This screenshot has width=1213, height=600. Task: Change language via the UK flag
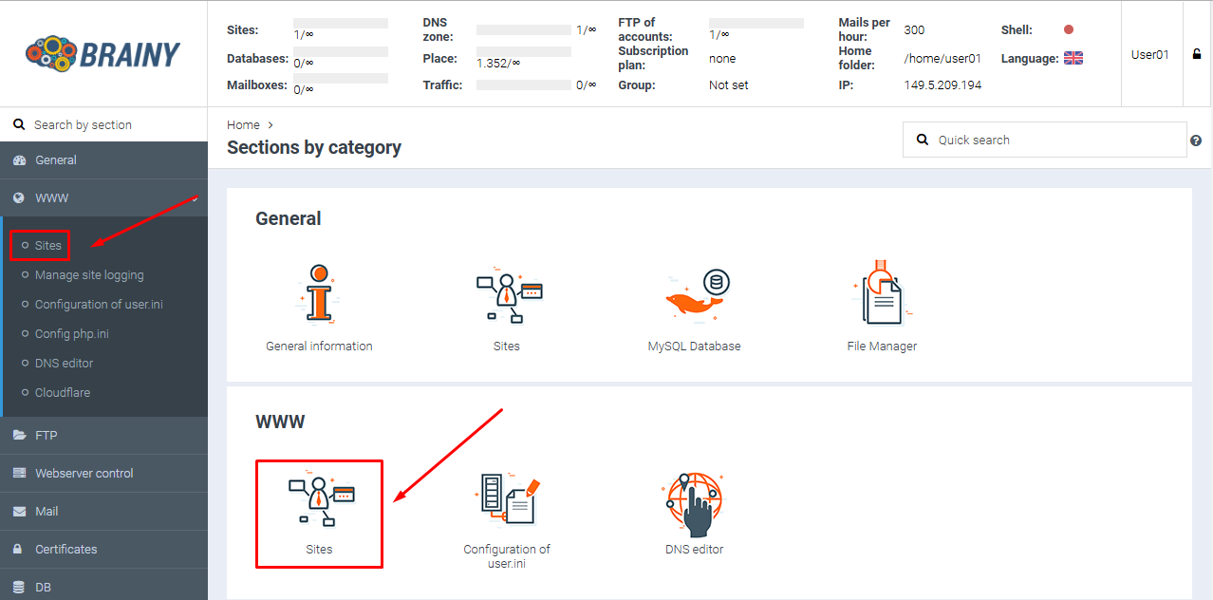pyautogui.click(x=1073, y=59)
